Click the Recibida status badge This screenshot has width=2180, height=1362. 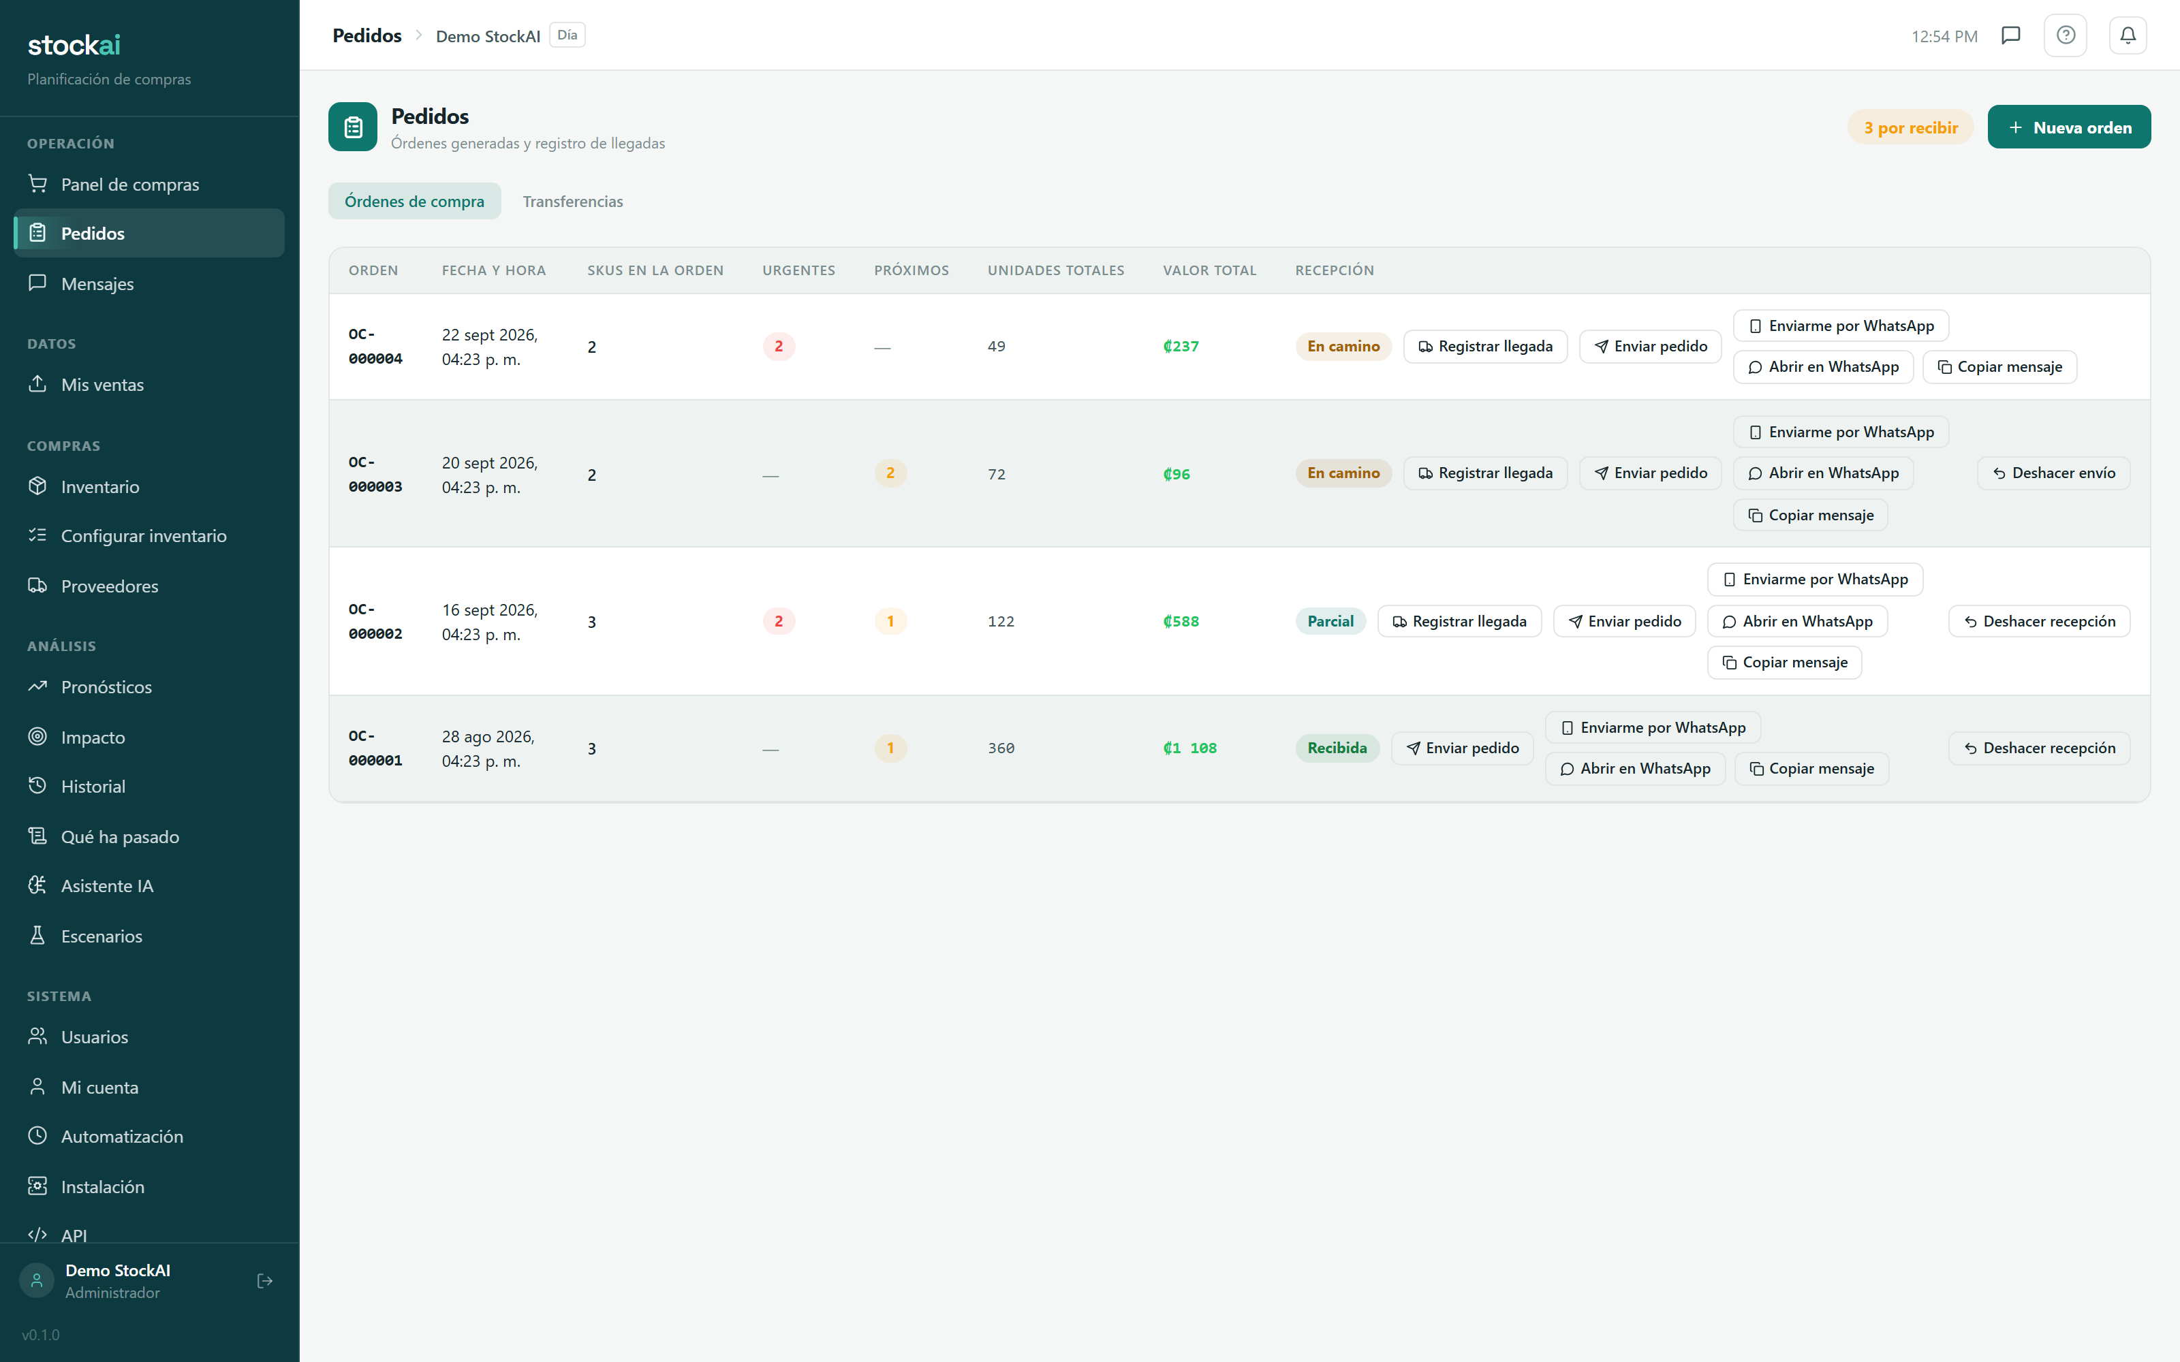pyautogui.click(x=1337, y=748)
